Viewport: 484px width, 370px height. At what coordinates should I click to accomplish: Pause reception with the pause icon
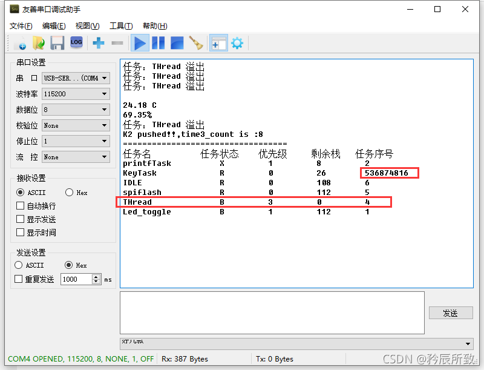(159, 43)
